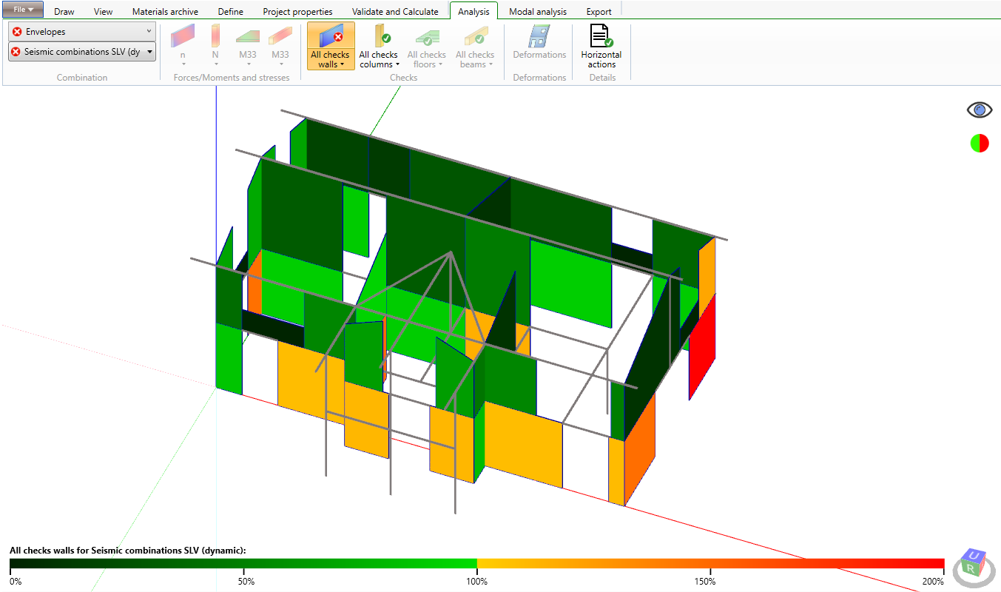Toggle the green-red pass/fail circle
The width and height of the screenshot is (1001, 592).
tap(980, 143)
